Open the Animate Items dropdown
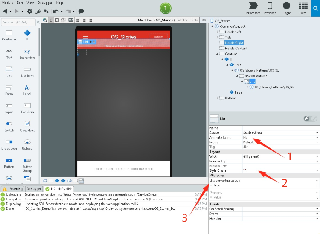Image resolution: width=320 pixels, height=234 pixels. click(x=317, y=138)
